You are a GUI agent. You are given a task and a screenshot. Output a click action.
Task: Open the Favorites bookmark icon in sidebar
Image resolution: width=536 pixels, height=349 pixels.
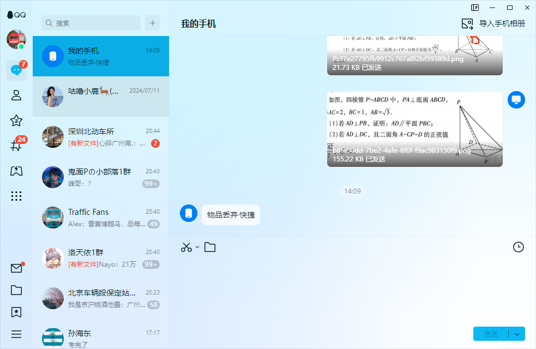point(16,312)
